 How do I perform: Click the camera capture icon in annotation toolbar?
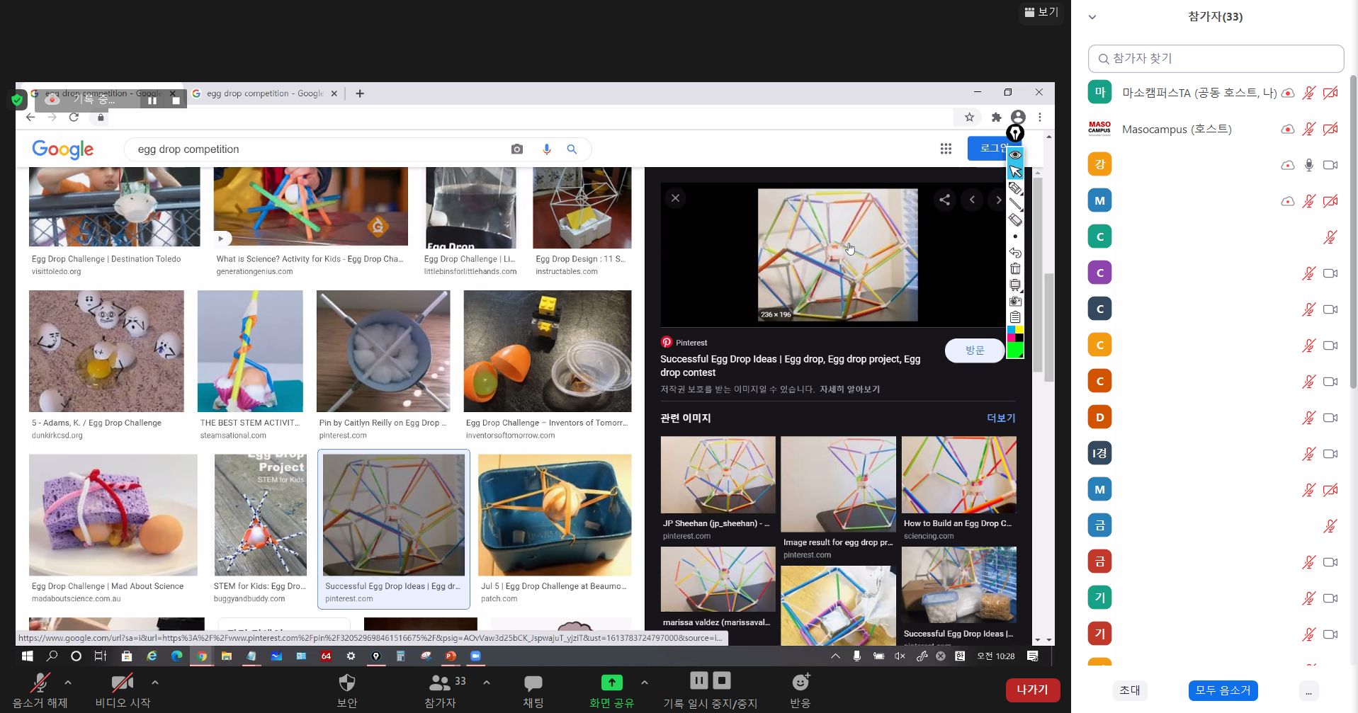click(1015, 301)
